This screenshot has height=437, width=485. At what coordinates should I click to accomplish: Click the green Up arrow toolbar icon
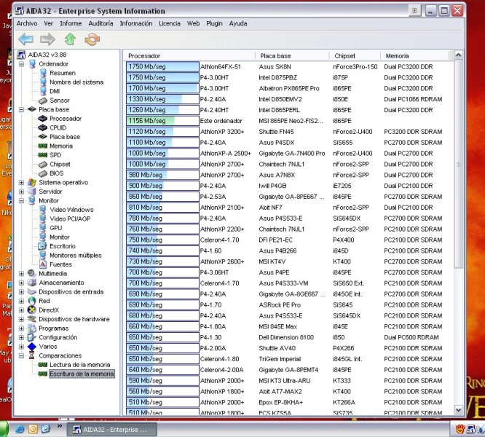pos(70,39)
